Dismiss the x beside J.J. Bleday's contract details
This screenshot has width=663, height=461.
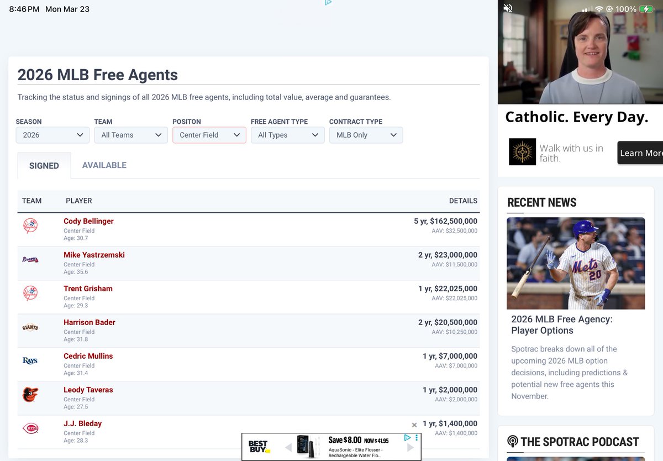point(414,425)
